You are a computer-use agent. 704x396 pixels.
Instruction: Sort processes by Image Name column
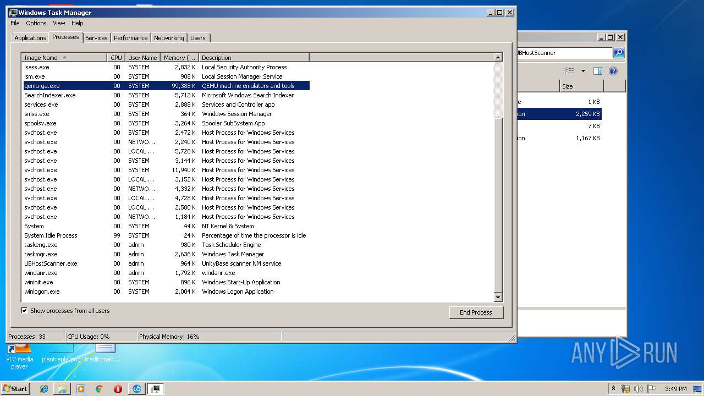(x=64, y=57)
